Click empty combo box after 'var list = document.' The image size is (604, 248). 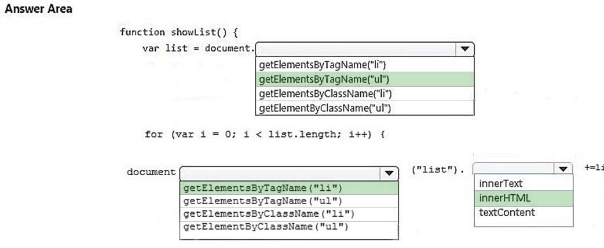click(353, 49)
